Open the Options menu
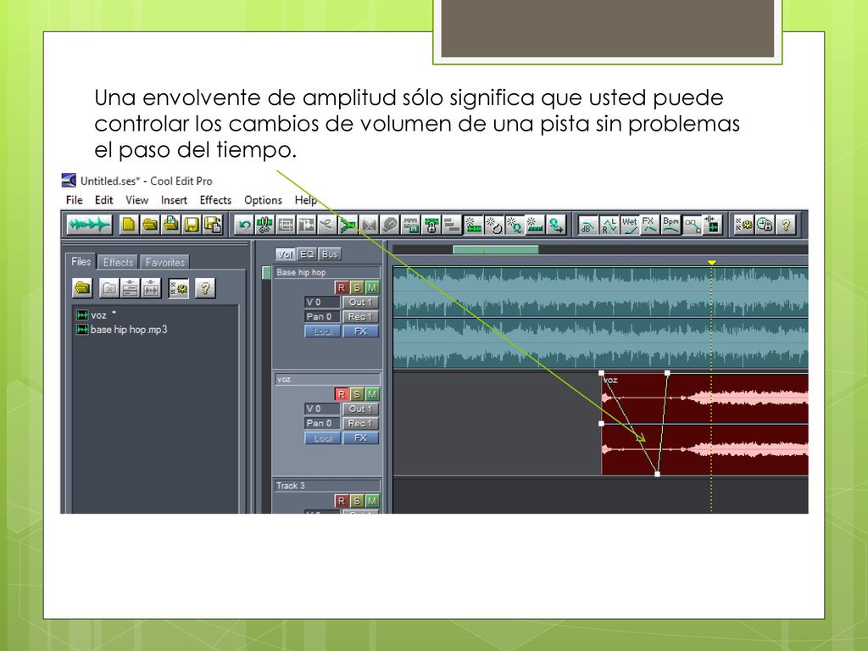 263,200
